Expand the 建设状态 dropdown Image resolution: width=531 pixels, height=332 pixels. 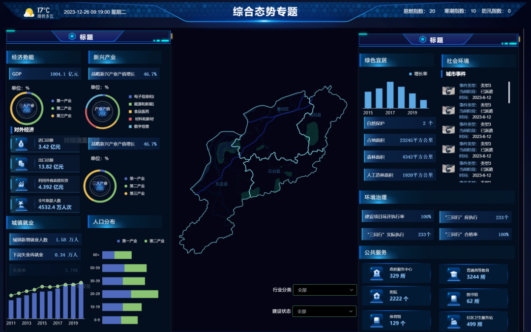click(x=324, y=311)
